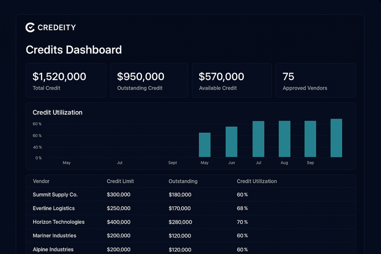Open the Summit Supply Co. vendor row
The width and height of the screenshot is (381, 254).
coord(55,194)
